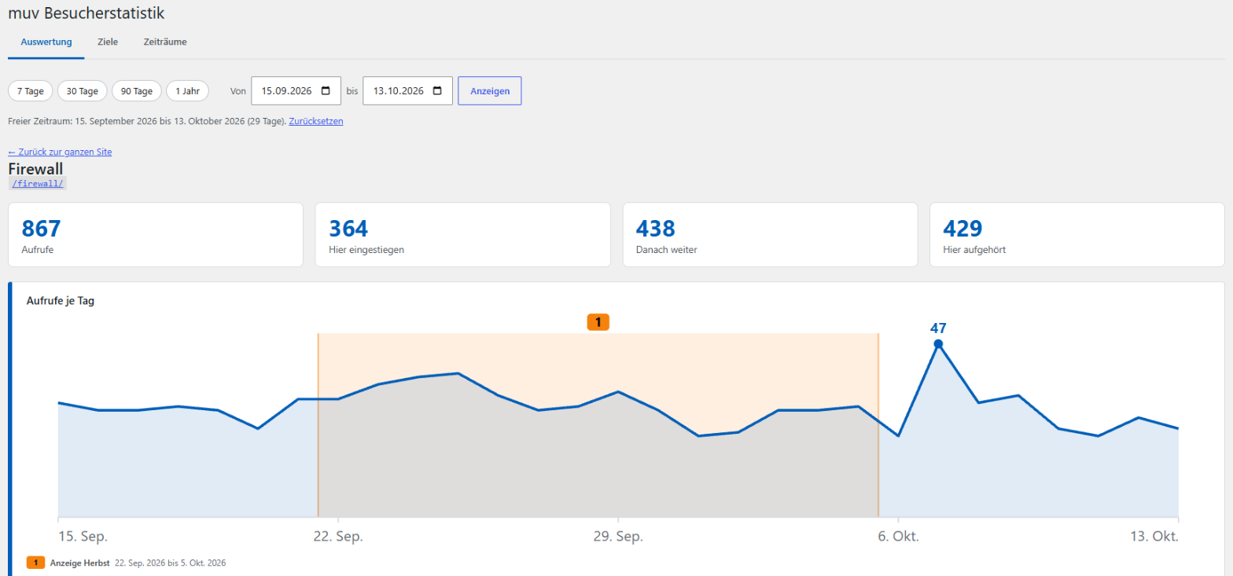
Task: Select the 90 Tage range
Action: pyautogui.click(x=137, y=91)
